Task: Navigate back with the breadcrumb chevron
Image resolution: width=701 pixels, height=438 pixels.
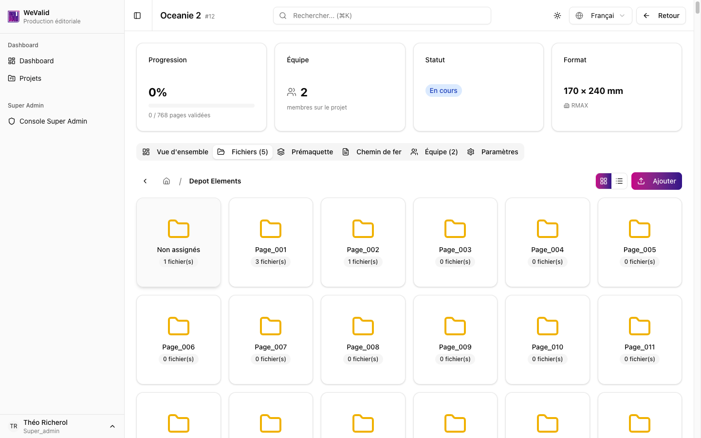Action: (145, 181)
